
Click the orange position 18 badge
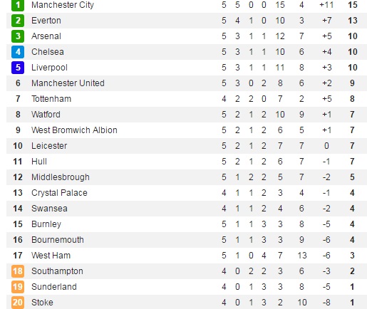coord(18,271)
